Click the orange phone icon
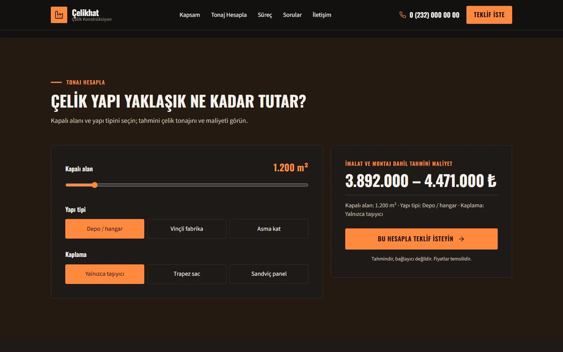The image size is (563, 352). [403, 15]
